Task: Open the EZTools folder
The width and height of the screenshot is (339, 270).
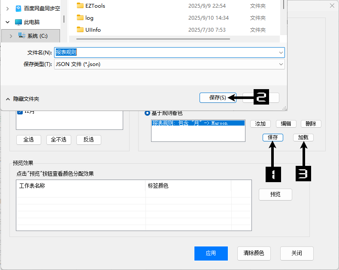Action: [x=95, y=6]
